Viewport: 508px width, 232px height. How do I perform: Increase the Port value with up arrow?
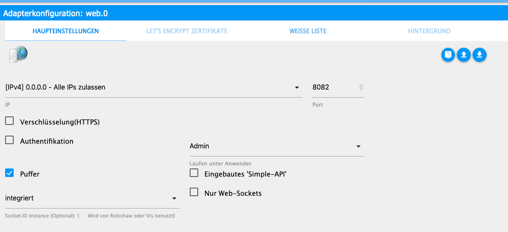[x=361, y=86]
